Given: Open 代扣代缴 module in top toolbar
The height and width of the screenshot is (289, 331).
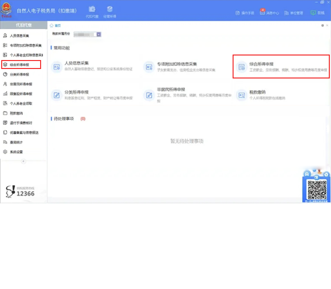Looking at the screenshot, I should (x=92, y=12).
